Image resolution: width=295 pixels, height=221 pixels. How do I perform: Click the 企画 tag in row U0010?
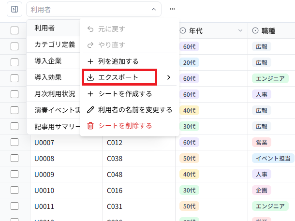tap(262, 191)
